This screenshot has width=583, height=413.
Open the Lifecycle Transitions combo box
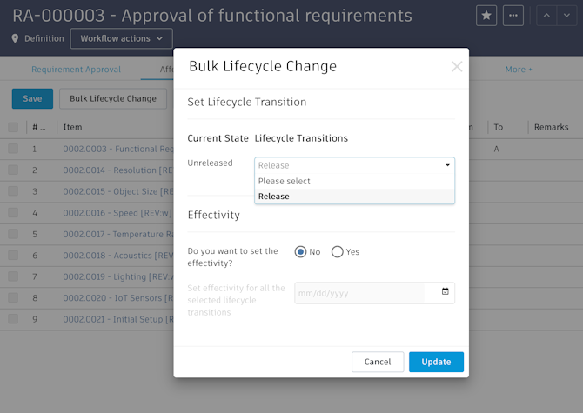click(x=354, y=164)
